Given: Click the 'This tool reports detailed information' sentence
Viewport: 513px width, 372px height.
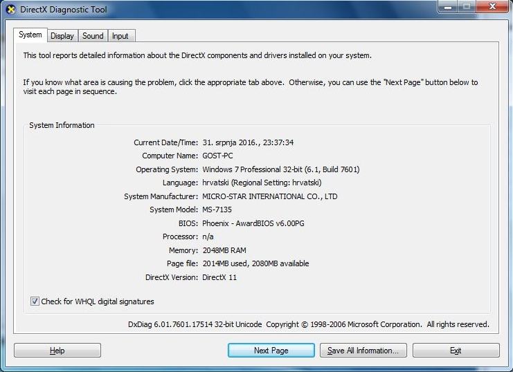Looking at the screenshot, I should pyautogui.click(x=197, y=55).
